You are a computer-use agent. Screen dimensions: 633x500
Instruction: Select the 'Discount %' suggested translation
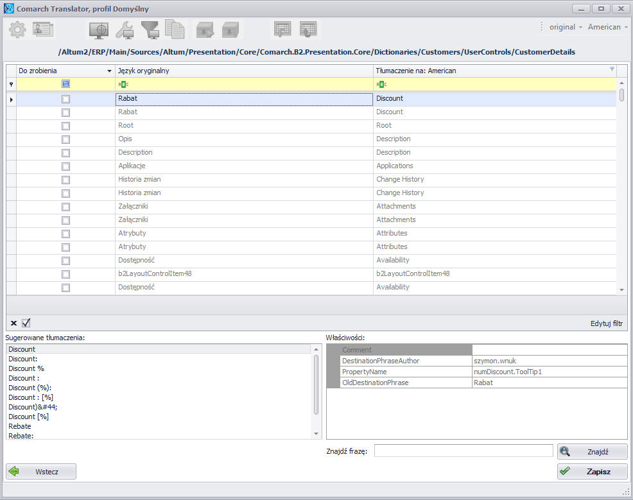coord(26,368)
